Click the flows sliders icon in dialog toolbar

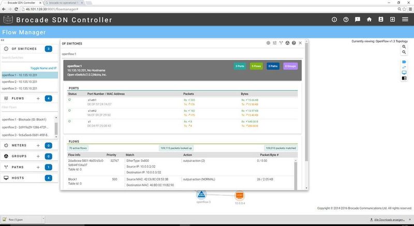click(275, 43)
